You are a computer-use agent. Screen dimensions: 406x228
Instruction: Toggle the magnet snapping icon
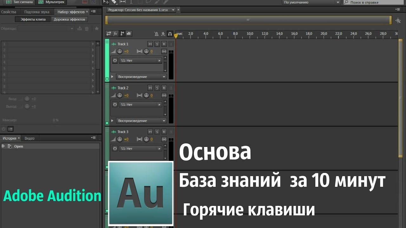pos(170,34)
